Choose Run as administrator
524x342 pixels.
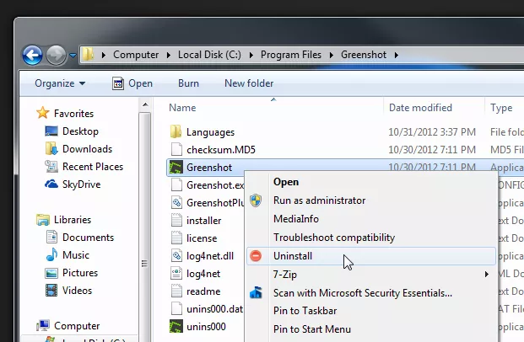tap(371, 200)
